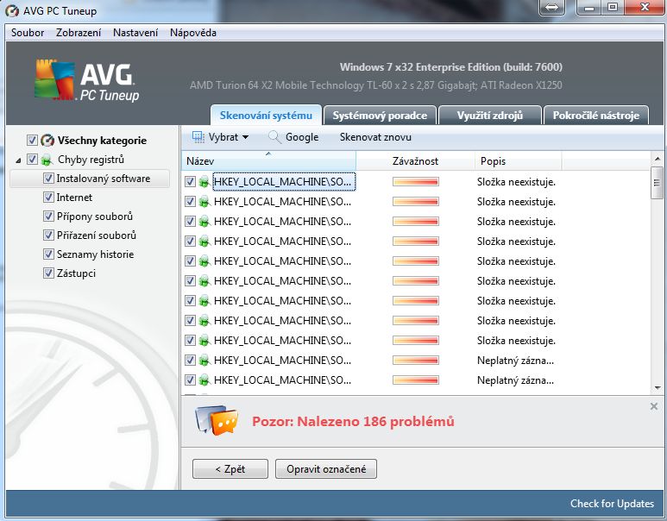Uncheck the Internet category checkbox
Viewport: 667px width, 521px height.
49,198
